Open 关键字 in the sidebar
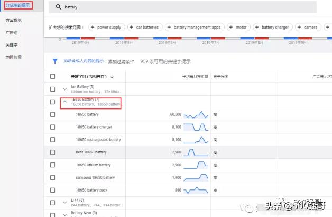 (x=12, y=45)
